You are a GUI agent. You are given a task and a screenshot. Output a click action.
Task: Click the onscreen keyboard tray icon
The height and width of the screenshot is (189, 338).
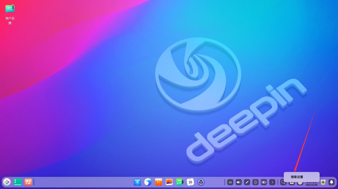point(230,182)
